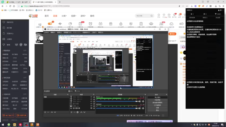Adjust the desktop audio volume slider
The width and height of the screenshot is (226, 127).
click(117, 108)
